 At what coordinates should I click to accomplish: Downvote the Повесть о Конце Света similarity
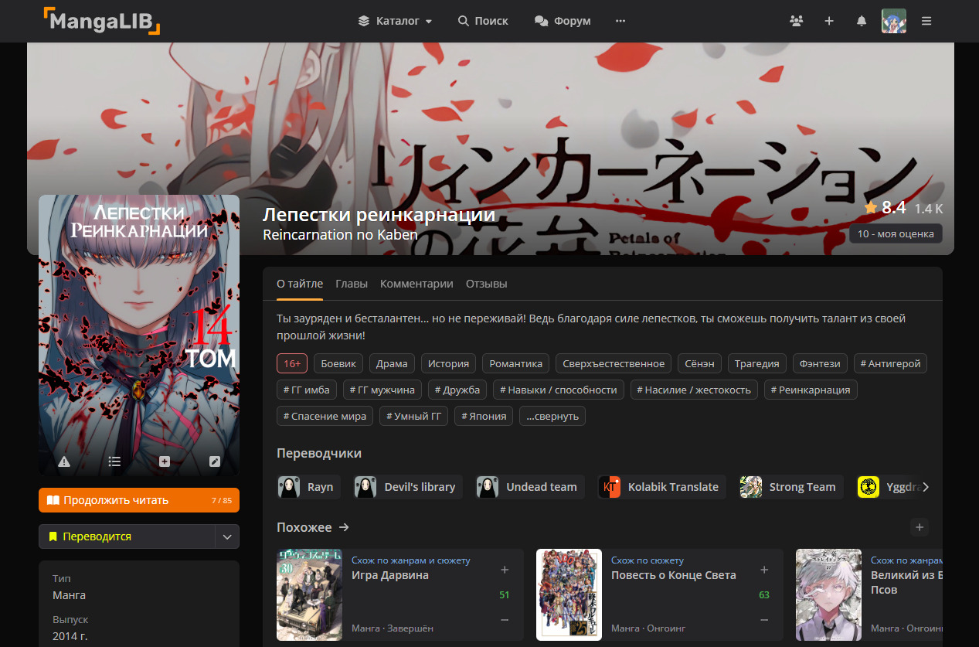tap(764, 620)
